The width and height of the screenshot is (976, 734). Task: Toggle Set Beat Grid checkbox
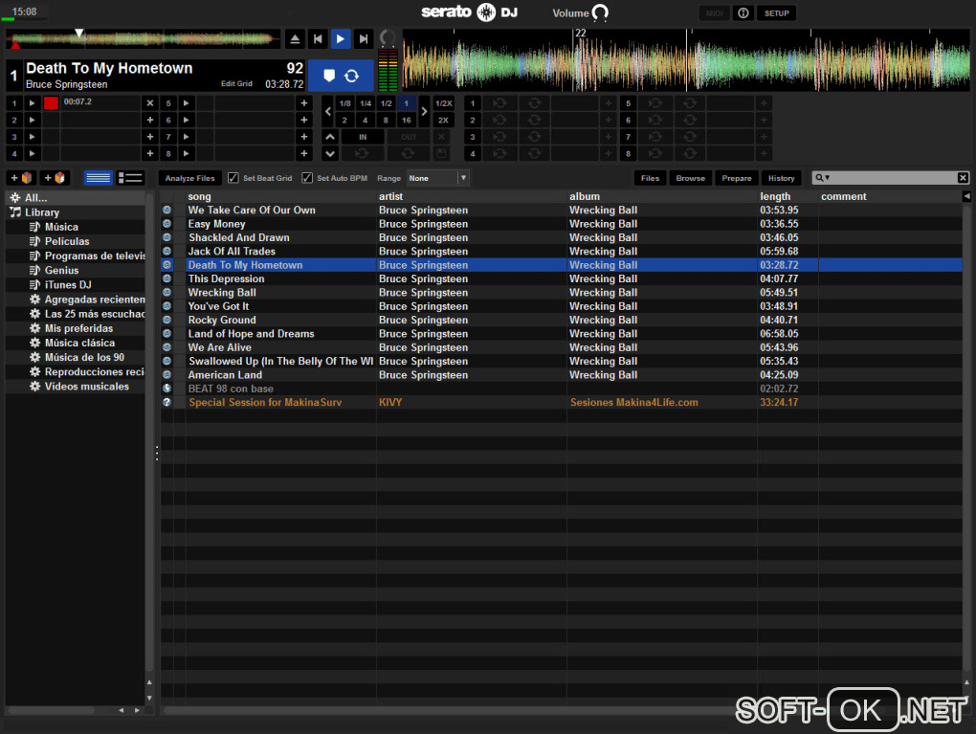pos(233,178)
